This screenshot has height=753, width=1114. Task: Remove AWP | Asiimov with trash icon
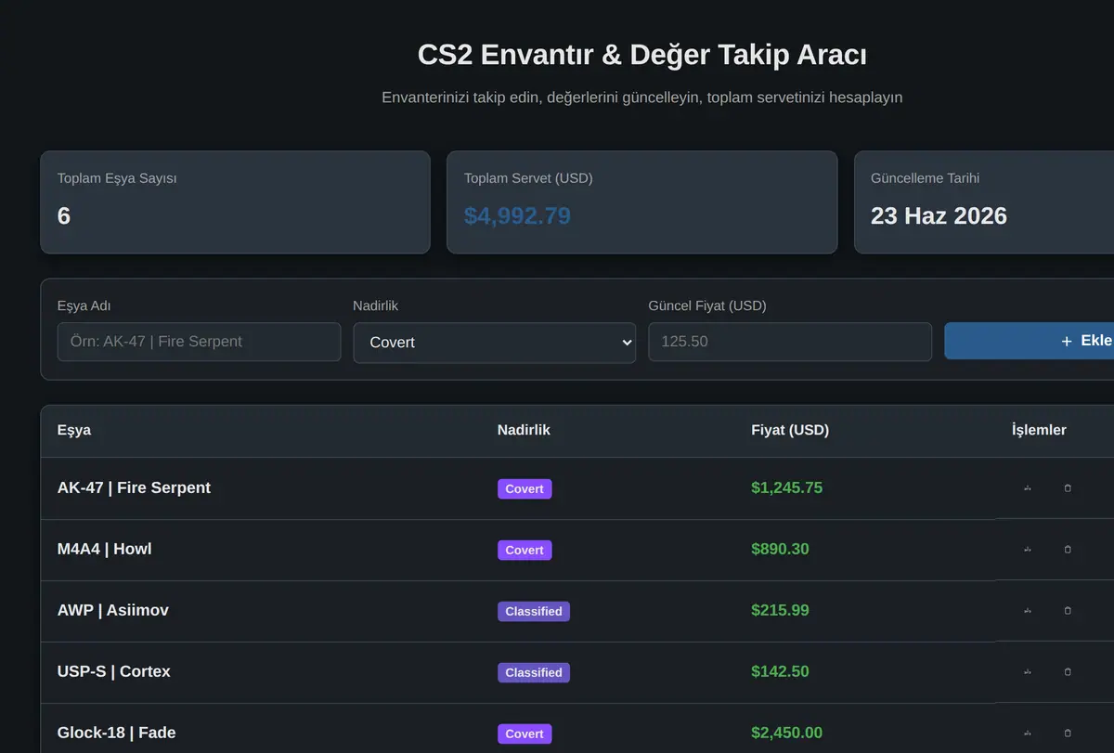click(1068, 611)
